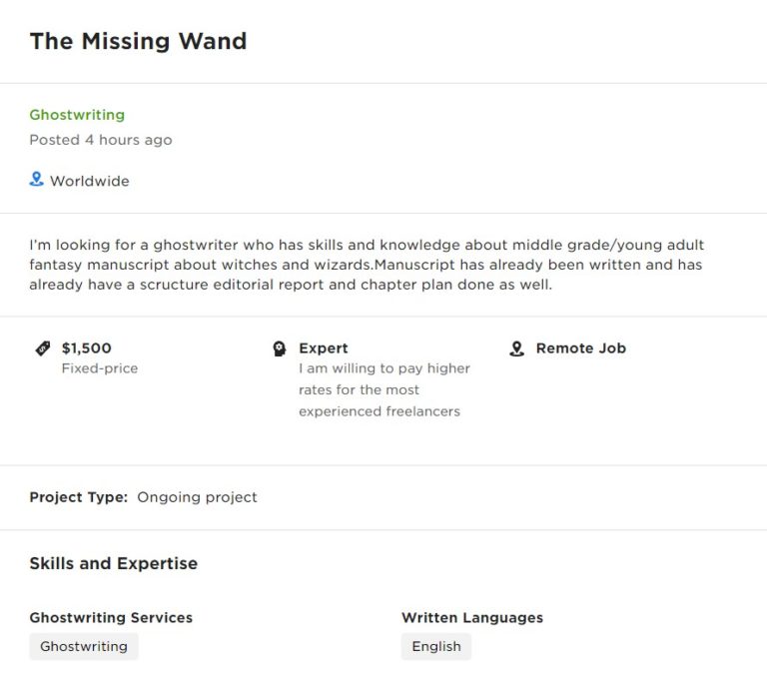The height and width of the screenshot is (682, 767).
Task: Click the price tag icon
Action: [x=42, y=348]
